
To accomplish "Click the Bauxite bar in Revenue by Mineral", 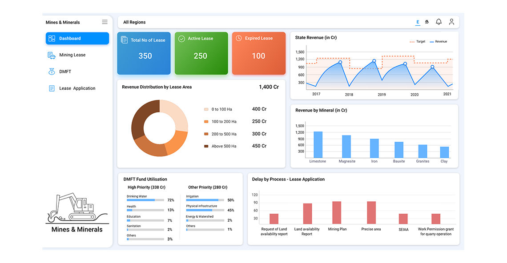I will point(398,150).
